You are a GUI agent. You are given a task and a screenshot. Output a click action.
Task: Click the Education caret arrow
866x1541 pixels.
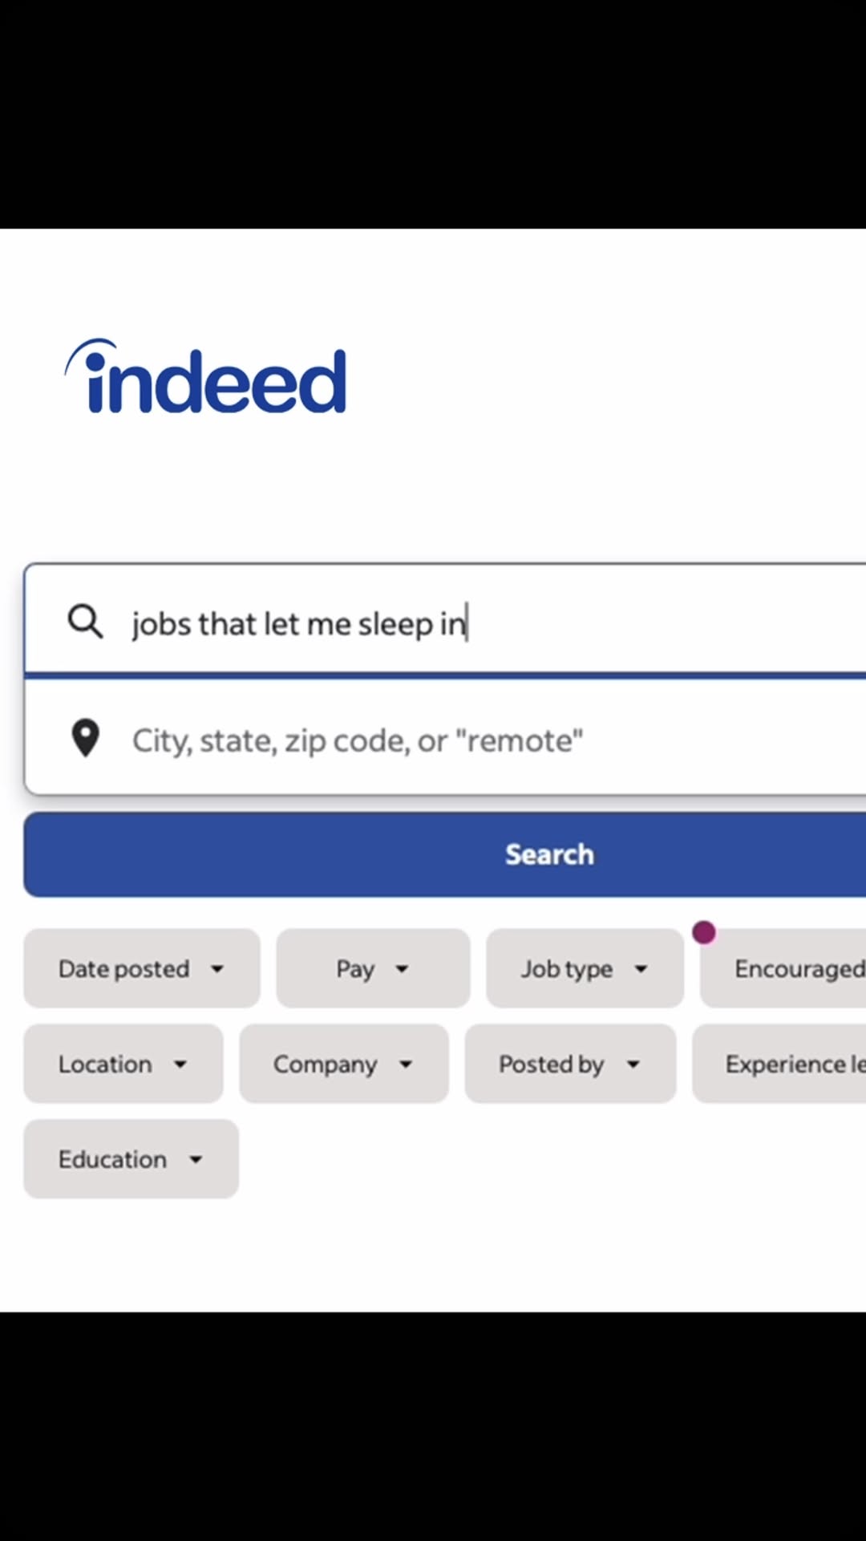(x=196, y=1159)
